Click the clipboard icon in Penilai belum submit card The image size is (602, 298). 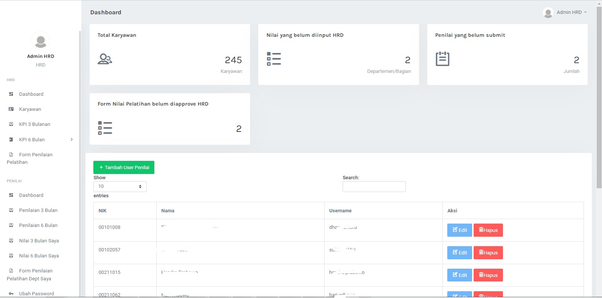[442, 59]
